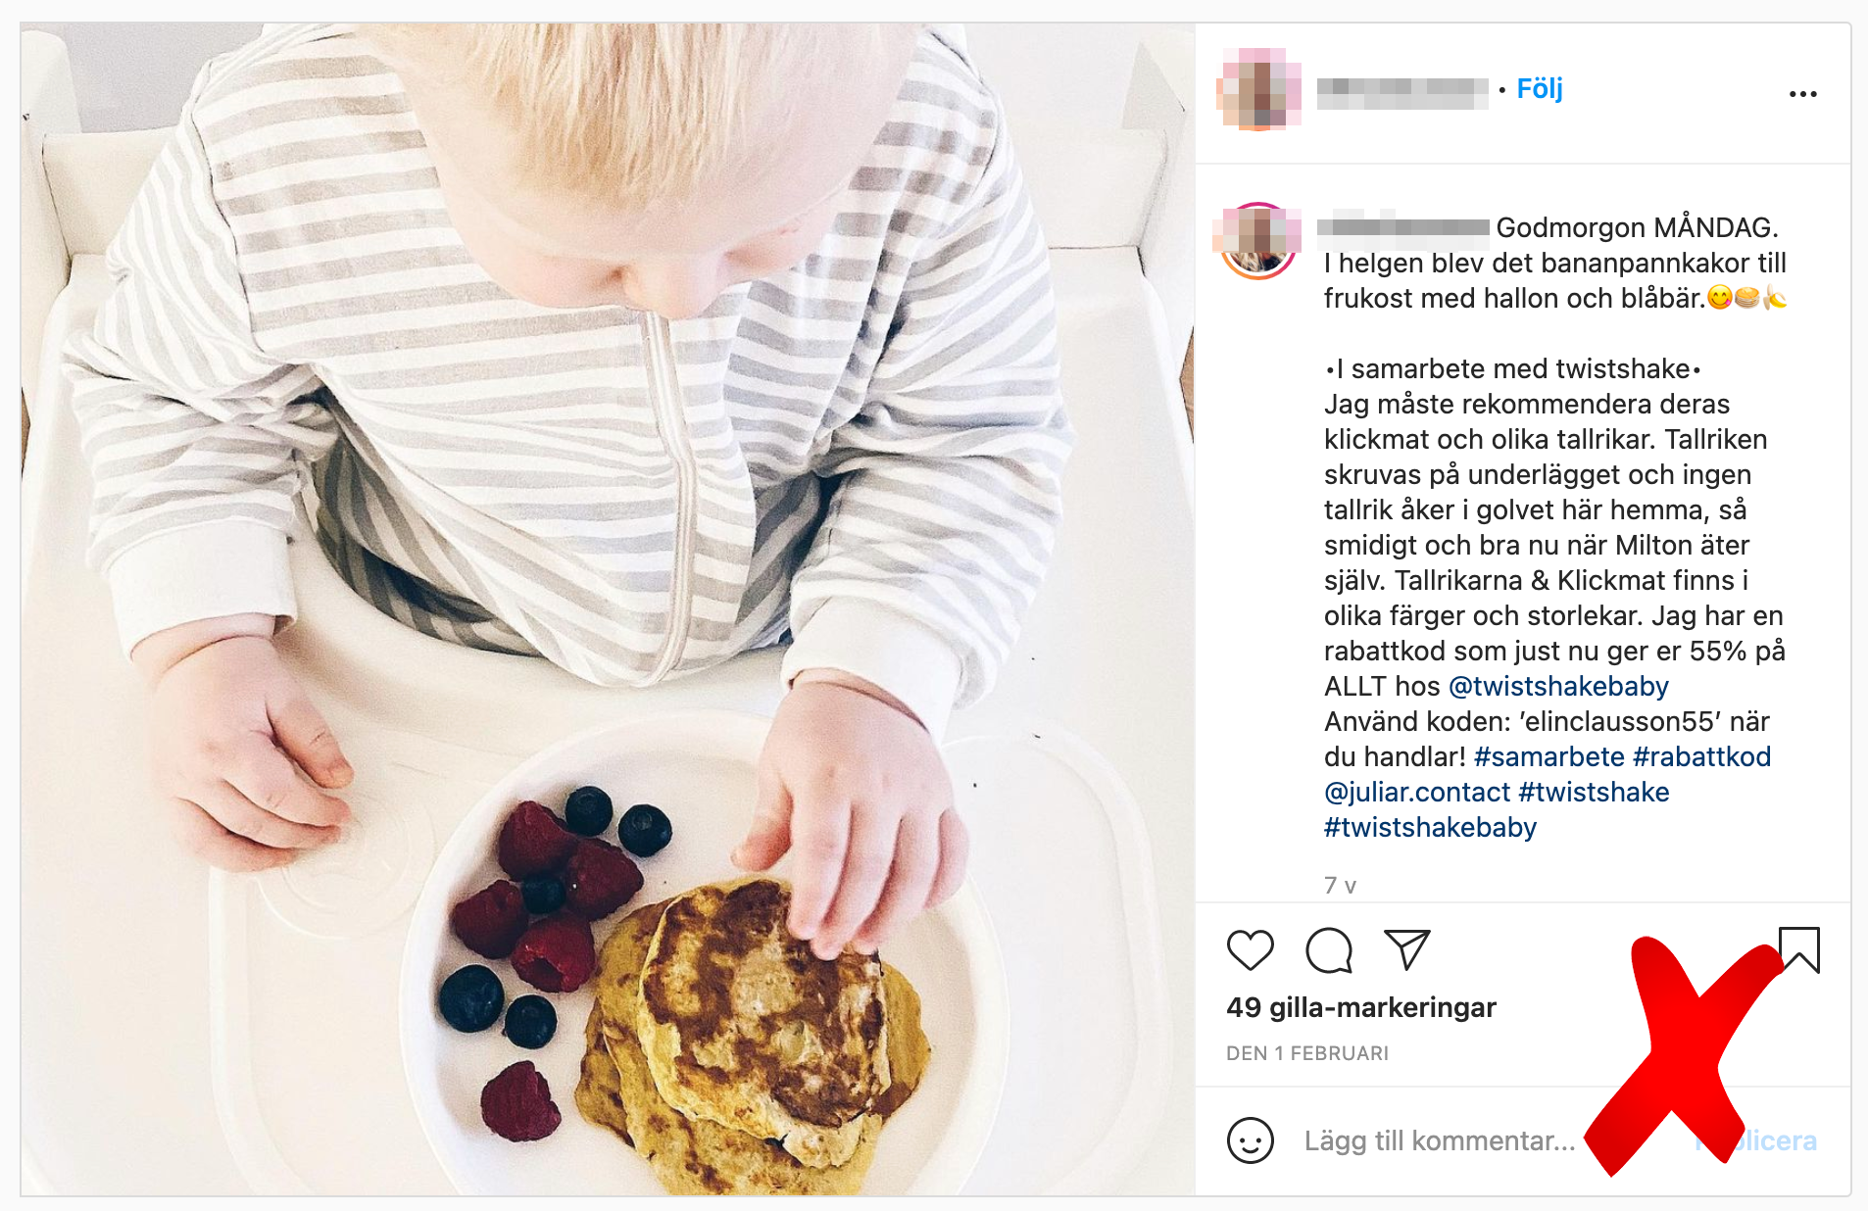The width and height of the screenshot is (1868, 1211).
Task: Open comments via speech bubble icon
Action: 1329,949
